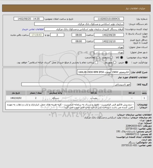Click the need date cell 1402/10/02
The image size is (153, 168).
click(16, 98)
